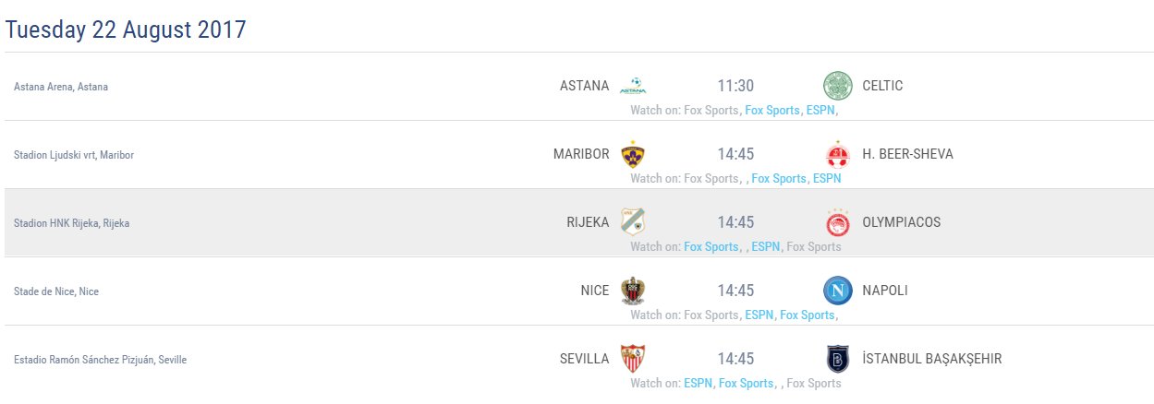This screenshot has width=1154, height=404.
Task: Open ESPN link under Nice vs Napoli
Action: pos(759,315)
